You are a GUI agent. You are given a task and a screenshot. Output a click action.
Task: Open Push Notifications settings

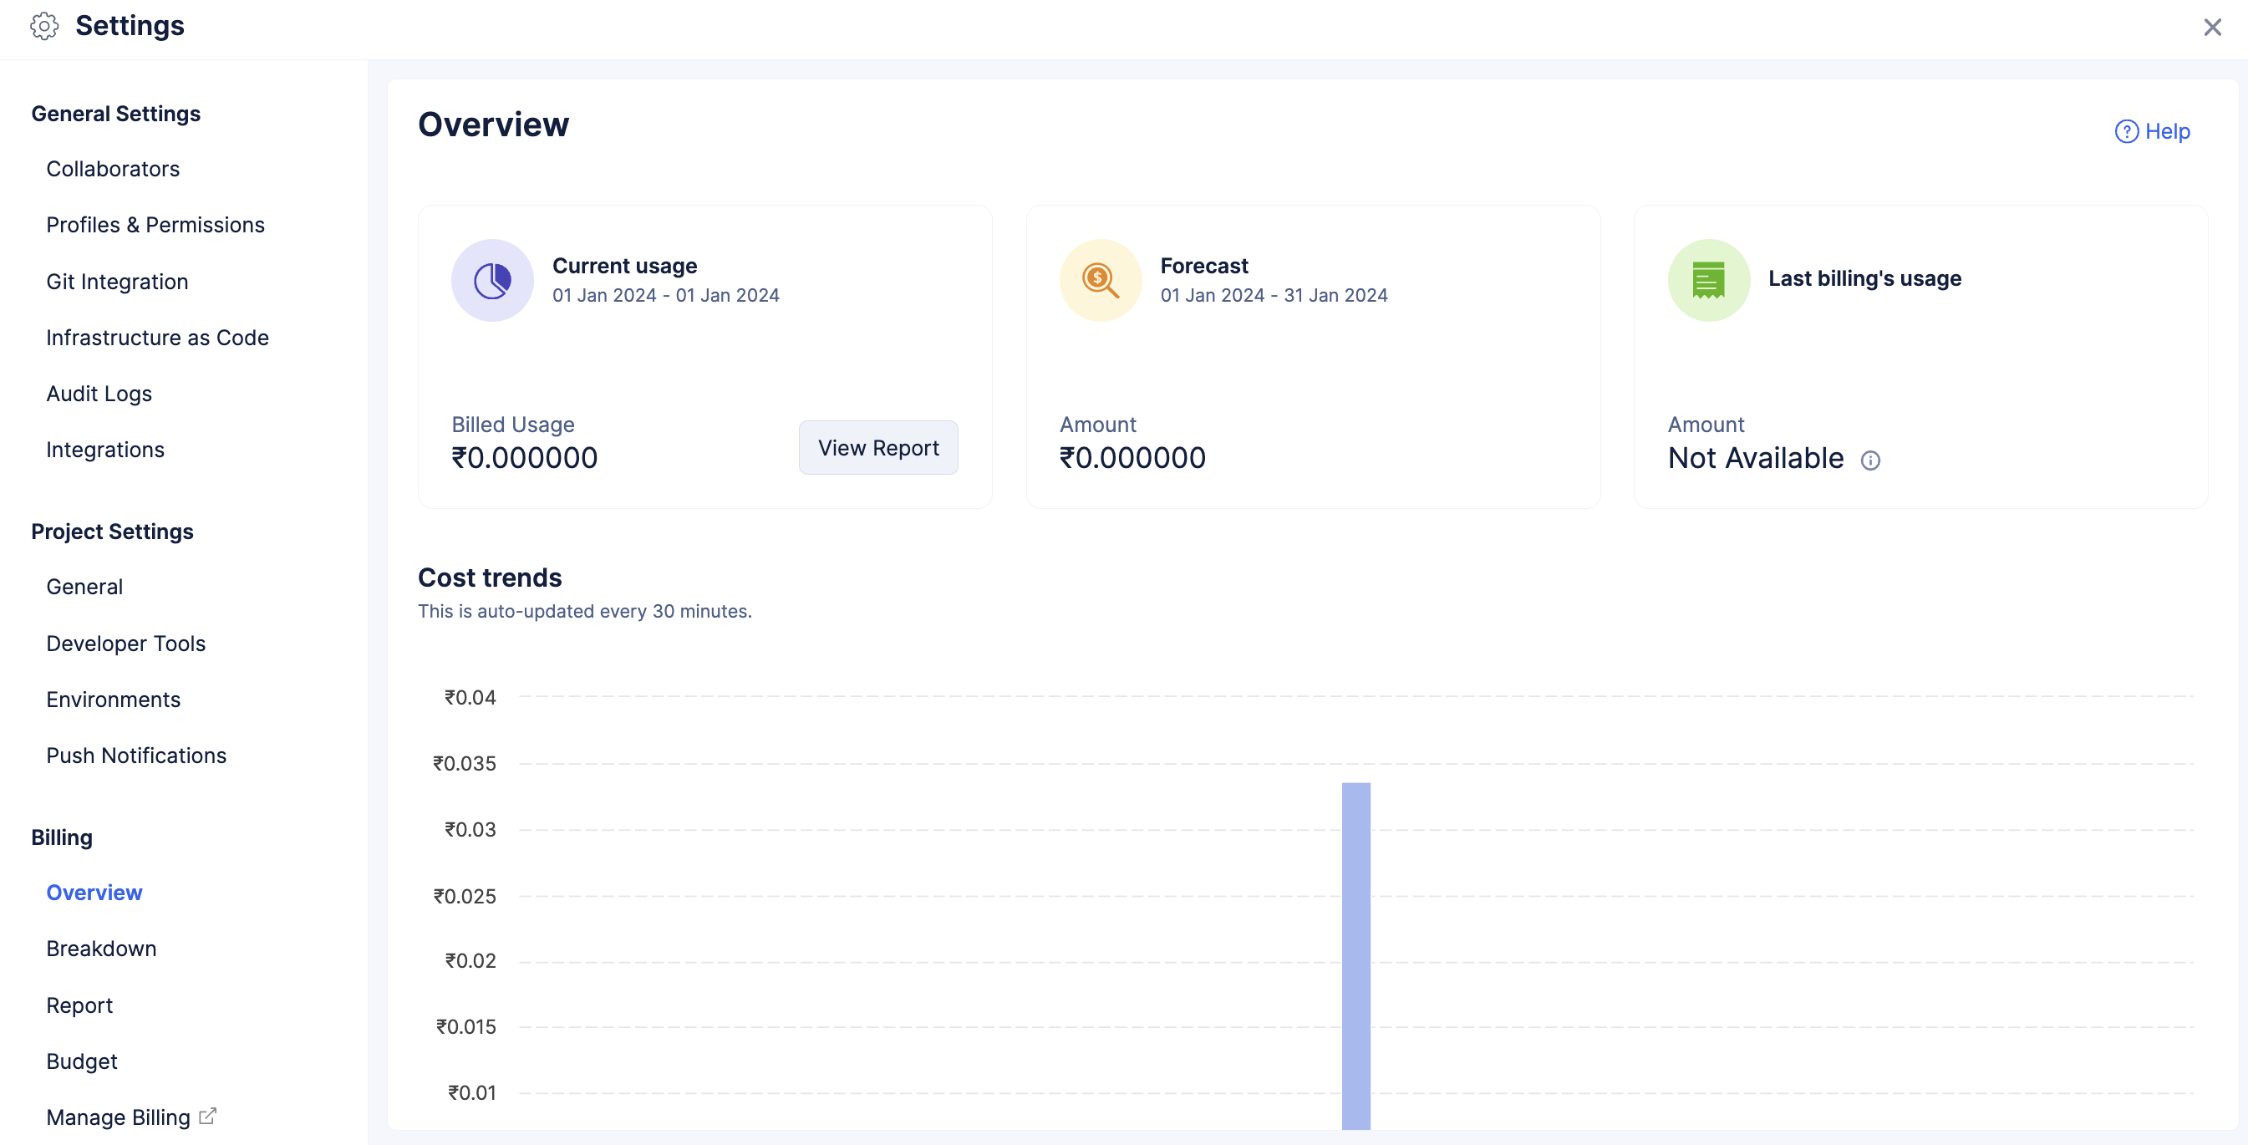tap(136, 756)
